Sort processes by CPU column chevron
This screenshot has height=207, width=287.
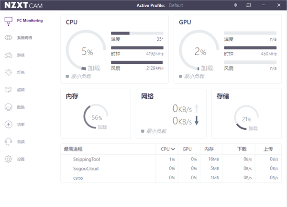pos(173,149)
